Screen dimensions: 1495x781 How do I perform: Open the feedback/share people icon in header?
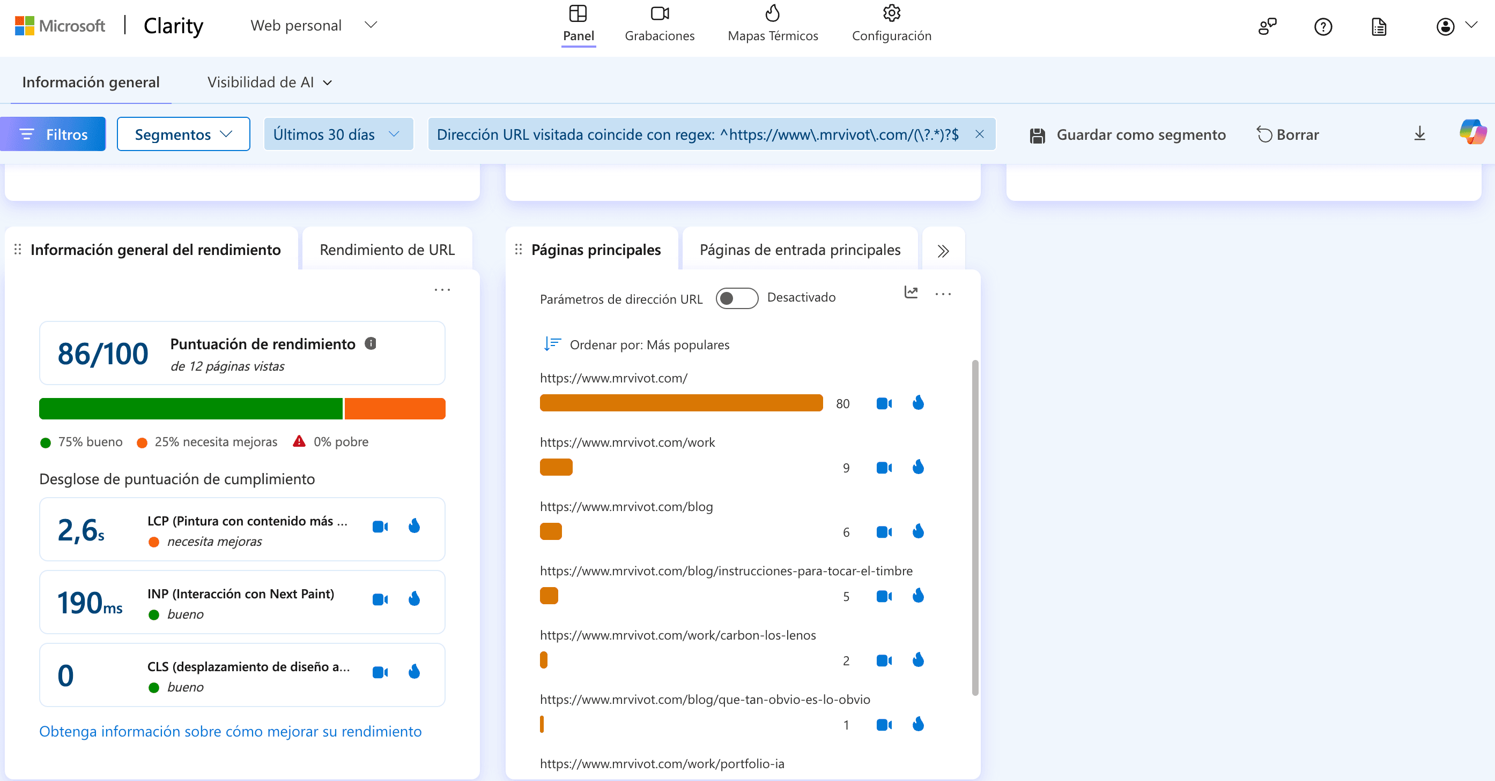pyautogui.click(x=1268, y=26)
